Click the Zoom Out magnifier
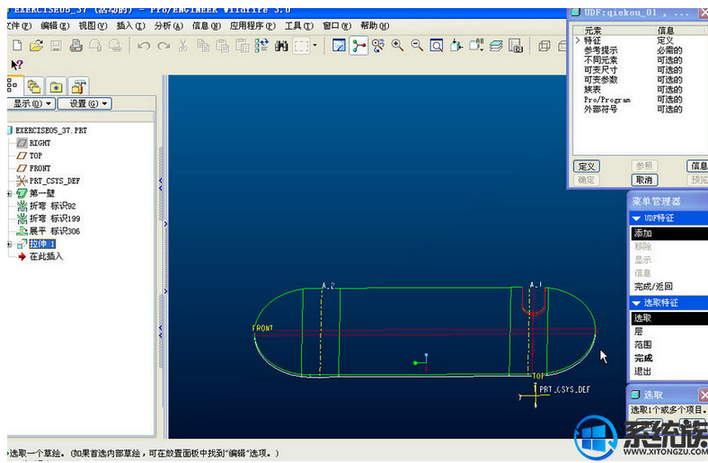Viewport: 708px width, 463px height. point(417,45)
